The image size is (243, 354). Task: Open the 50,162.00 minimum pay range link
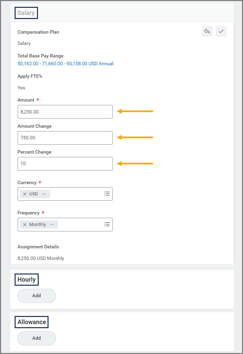point(28,64)
